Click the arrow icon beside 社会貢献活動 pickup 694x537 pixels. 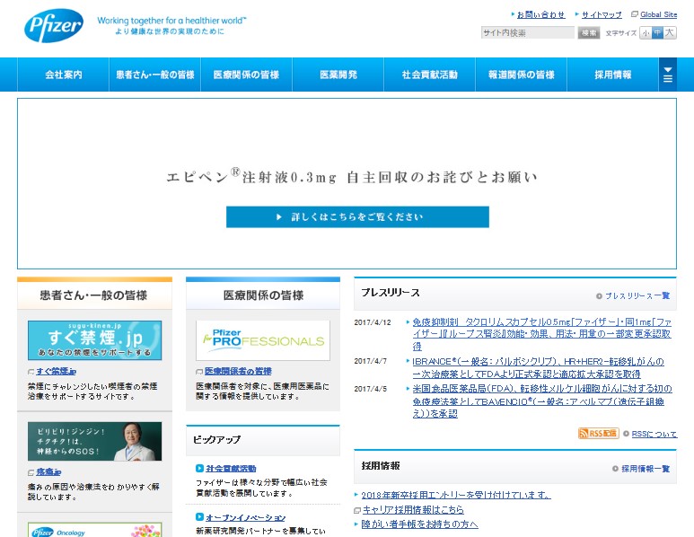point(199,468)
